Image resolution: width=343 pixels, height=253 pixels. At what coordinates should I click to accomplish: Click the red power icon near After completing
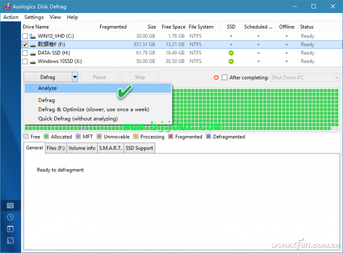(216, 77)
